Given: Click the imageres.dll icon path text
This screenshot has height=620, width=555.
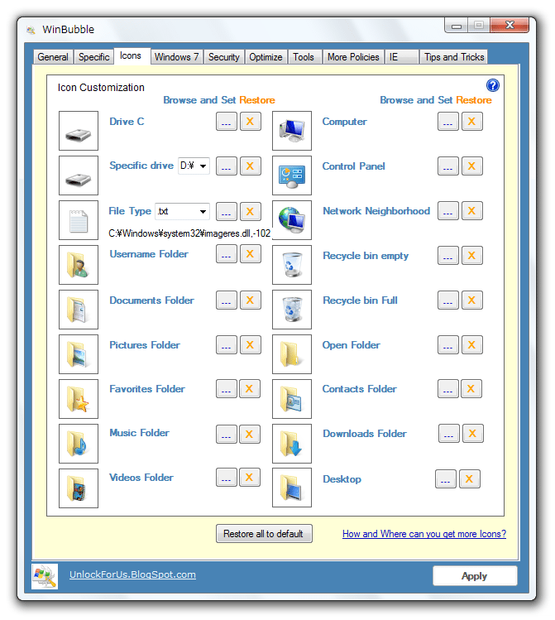Looking at the screenshot, I should click(x=189, y=233).
